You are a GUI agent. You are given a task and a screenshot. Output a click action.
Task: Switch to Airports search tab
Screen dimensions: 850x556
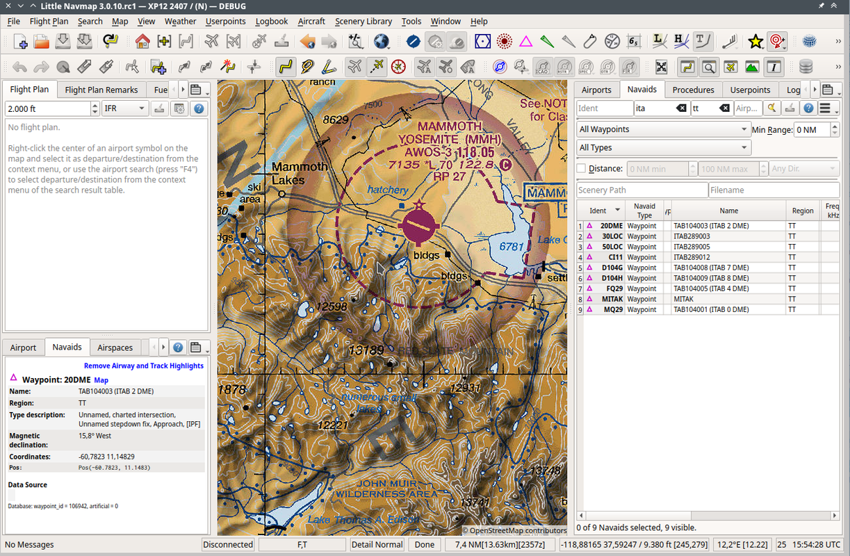pos(596,90)
